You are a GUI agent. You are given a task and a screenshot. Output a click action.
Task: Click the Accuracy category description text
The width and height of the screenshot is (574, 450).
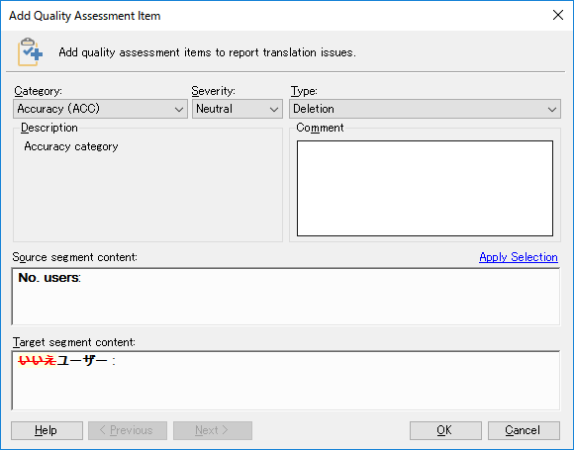(71, 146)
